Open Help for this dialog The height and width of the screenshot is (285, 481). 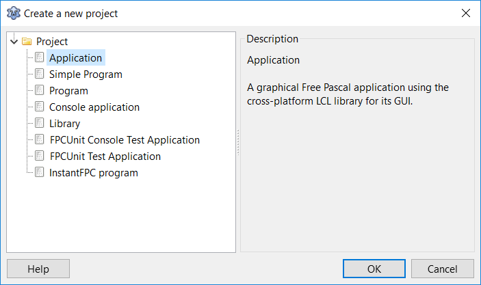coord(38,269)
